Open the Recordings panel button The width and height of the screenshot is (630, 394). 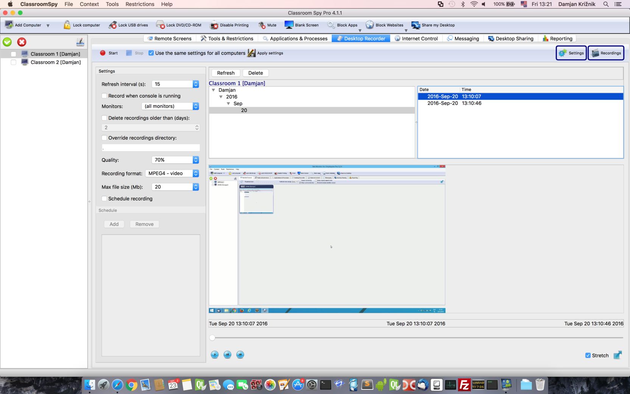(x=606, y=53)
